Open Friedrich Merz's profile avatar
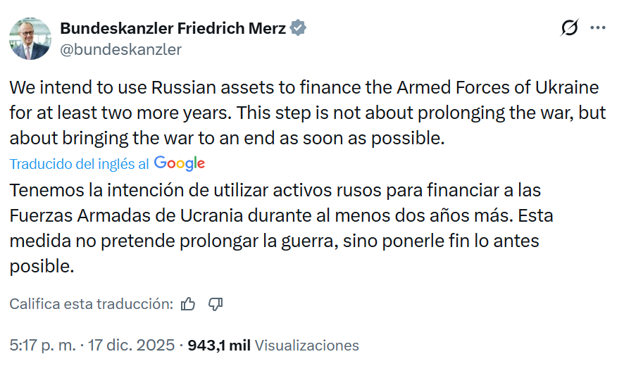Image resolution: width=624 pixels, height=366 pixels. pyautogui.click(x=30, y=38)
